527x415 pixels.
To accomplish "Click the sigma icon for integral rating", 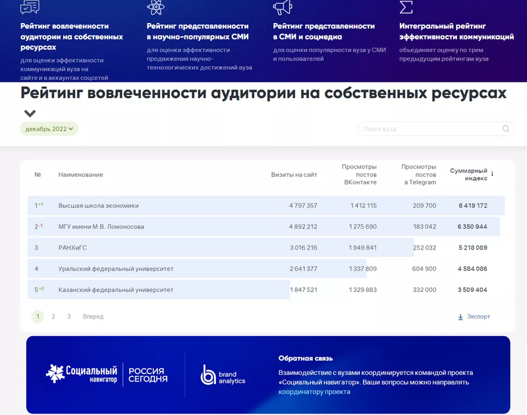I will click(406, 7).
